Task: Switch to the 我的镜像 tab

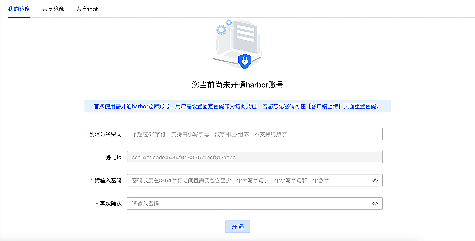Action: (x=19, y=9)
